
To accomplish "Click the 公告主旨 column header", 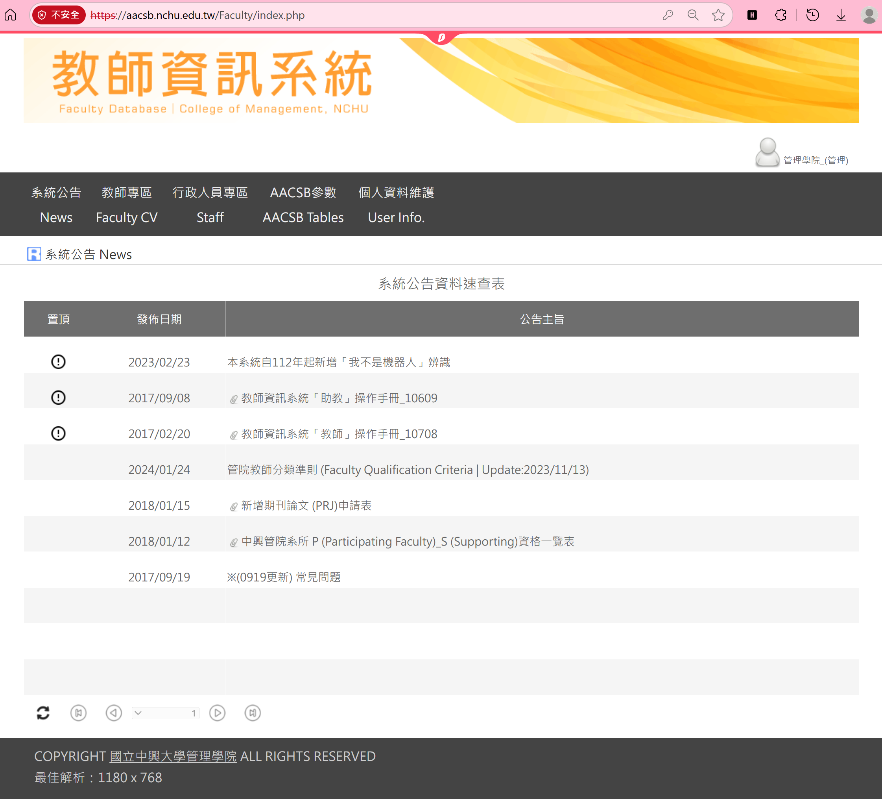I will 542,319.
